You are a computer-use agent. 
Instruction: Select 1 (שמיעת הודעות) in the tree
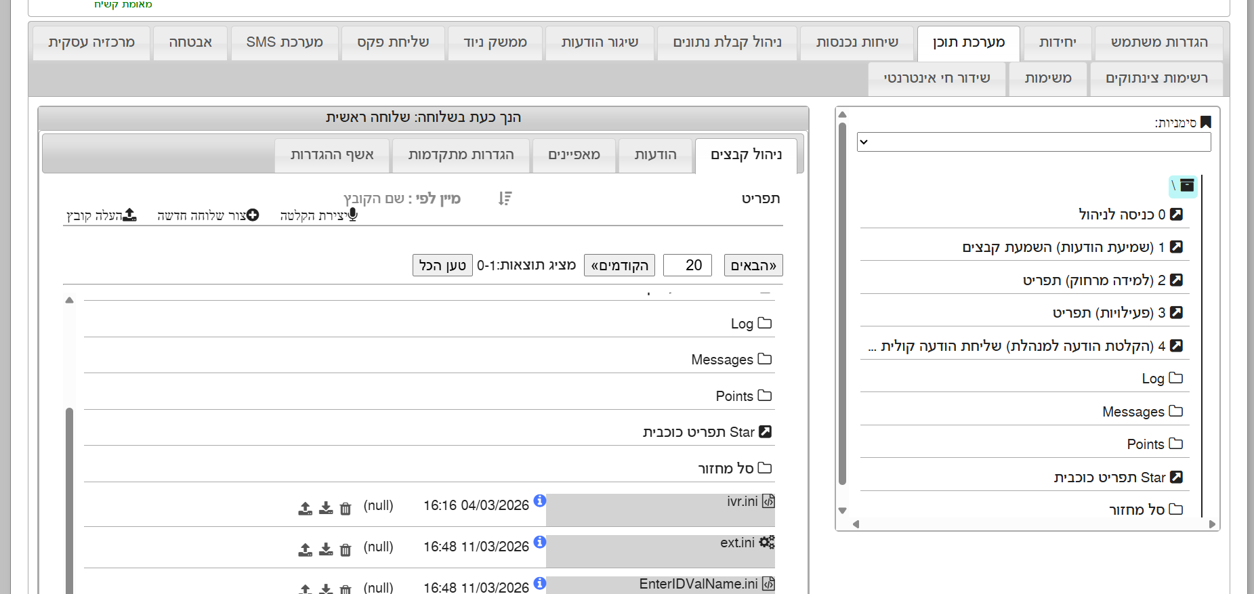coord(1072,247)
